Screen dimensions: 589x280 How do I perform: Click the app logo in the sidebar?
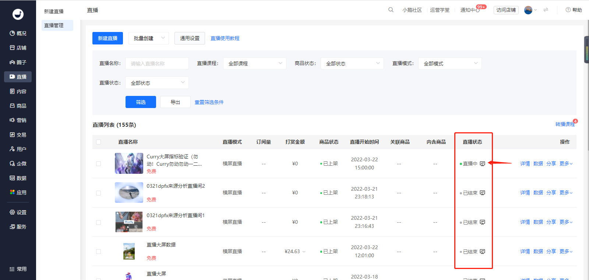point(18,14)
